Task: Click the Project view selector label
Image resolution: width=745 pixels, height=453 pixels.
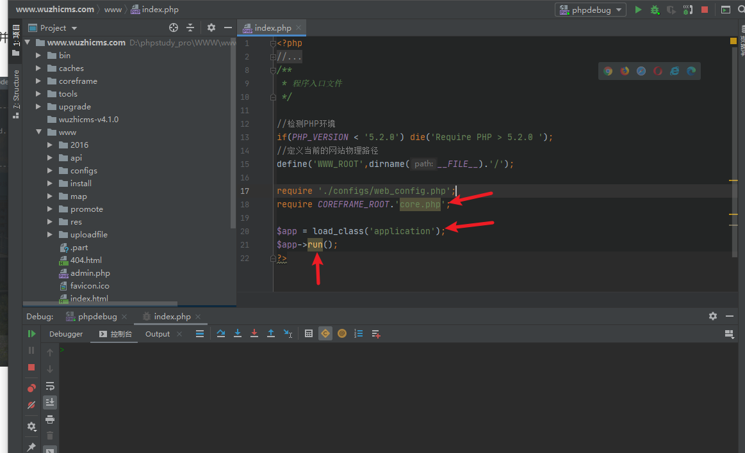Action: click(x=53, y=28)
